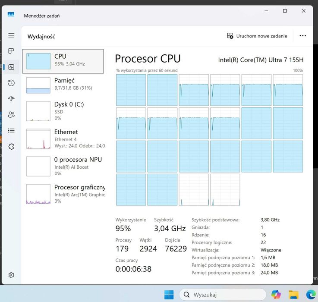This screenshot has height=302, width=318.
Task: Click the Wydajność page title
Action: point(41,37)
